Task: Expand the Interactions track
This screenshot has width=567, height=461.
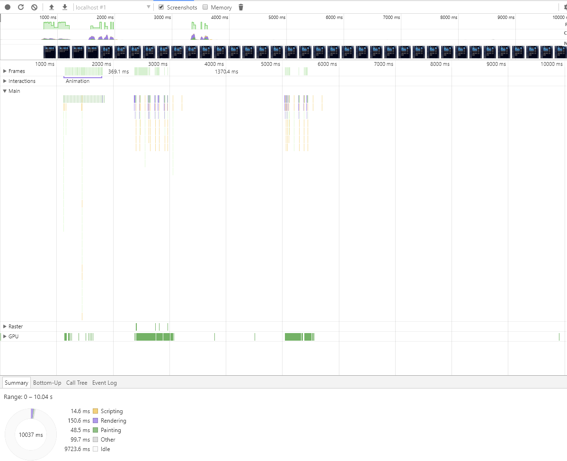Action: click(5, 81)
